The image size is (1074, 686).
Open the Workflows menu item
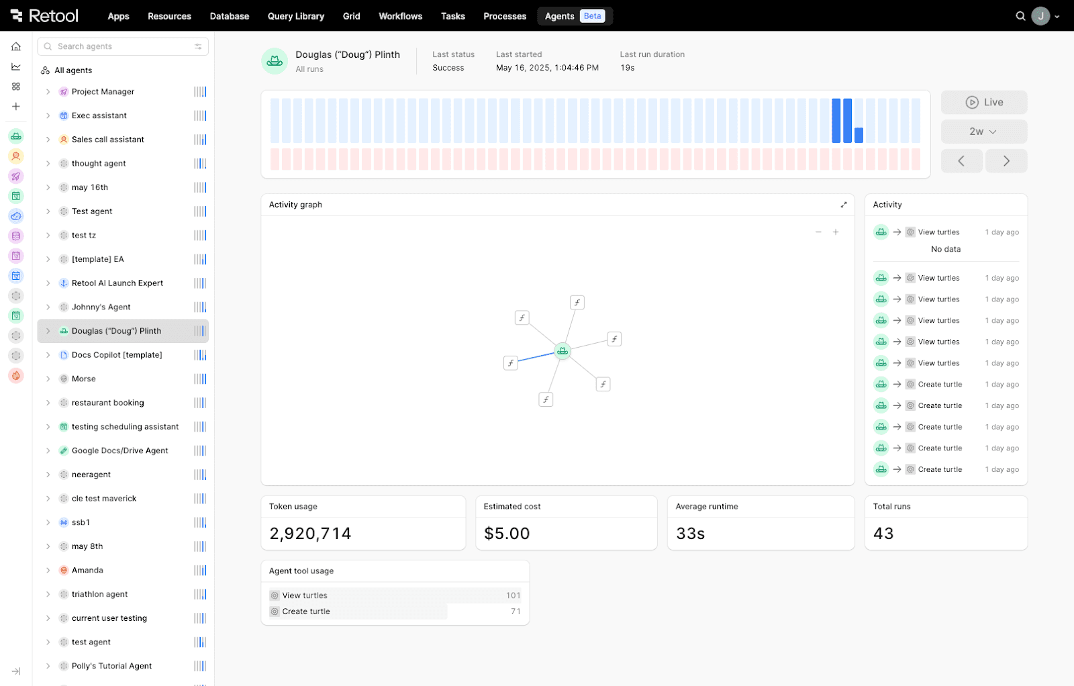(x=400, y=16)
